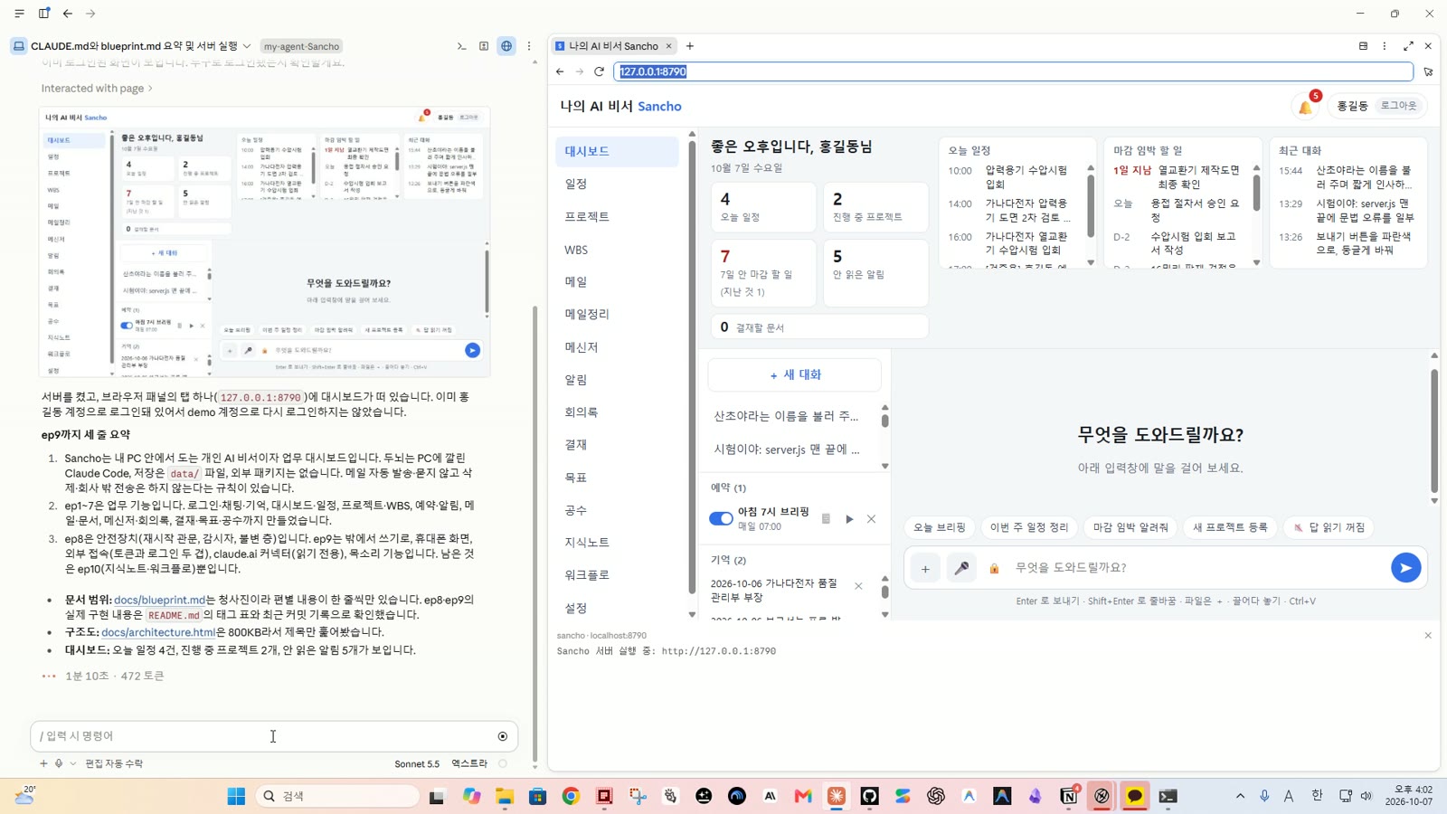Image resolution: width=1447 pixels, height=814 pixels.
Task: Click the notification bell with badge 5
Action: [x=1306, y=106]
